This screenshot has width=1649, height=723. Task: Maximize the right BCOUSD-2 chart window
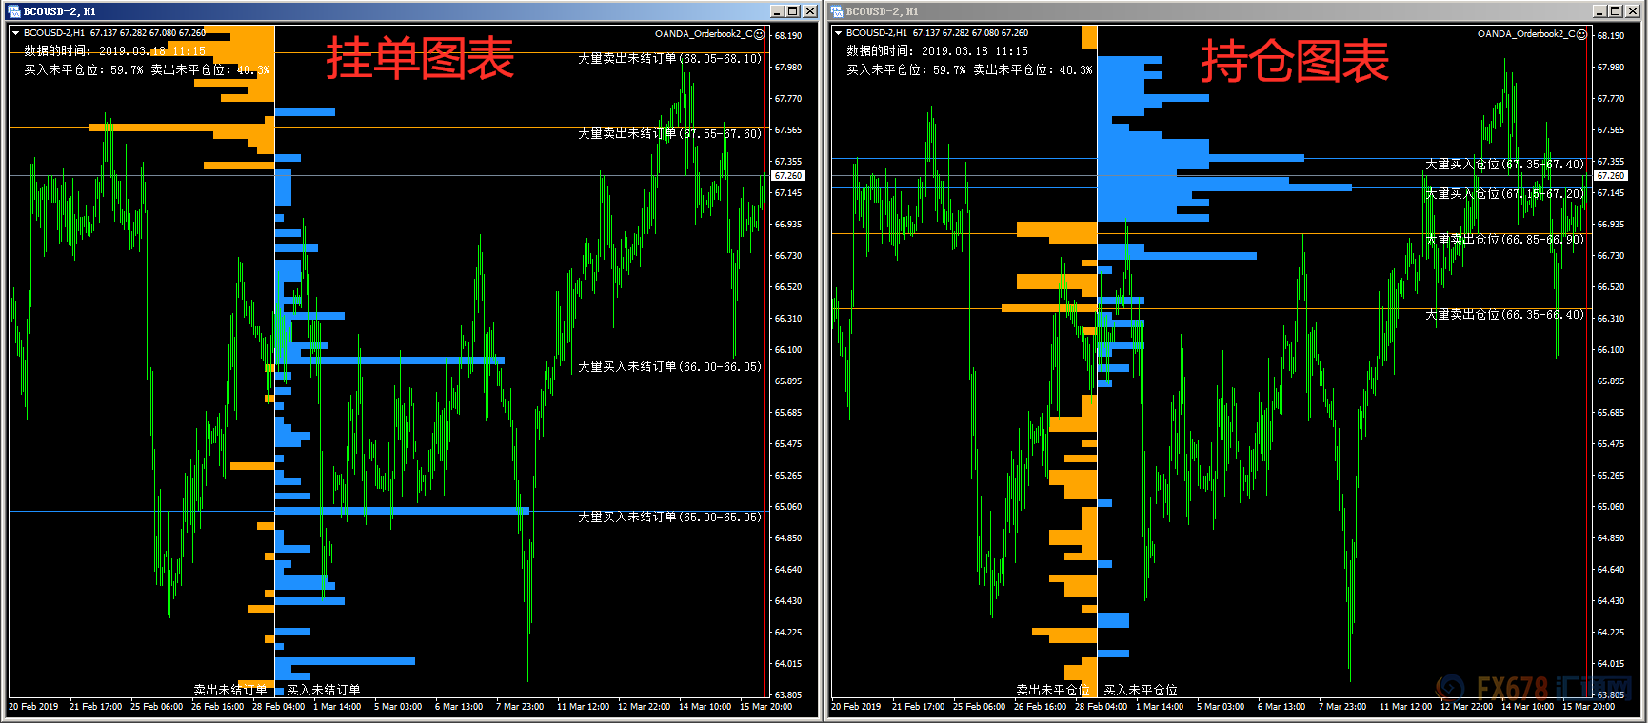(x=1616, y=11)
